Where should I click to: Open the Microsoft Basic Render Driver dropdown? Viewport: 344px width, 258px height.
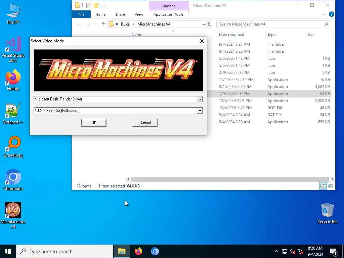pyautogui.click(x=200, y=99)
